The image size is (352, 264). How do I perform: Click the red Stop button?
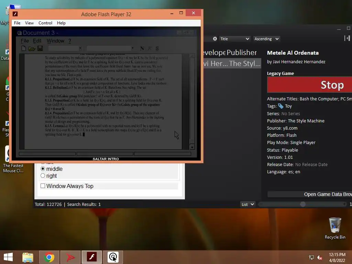[x=310, y=85]
